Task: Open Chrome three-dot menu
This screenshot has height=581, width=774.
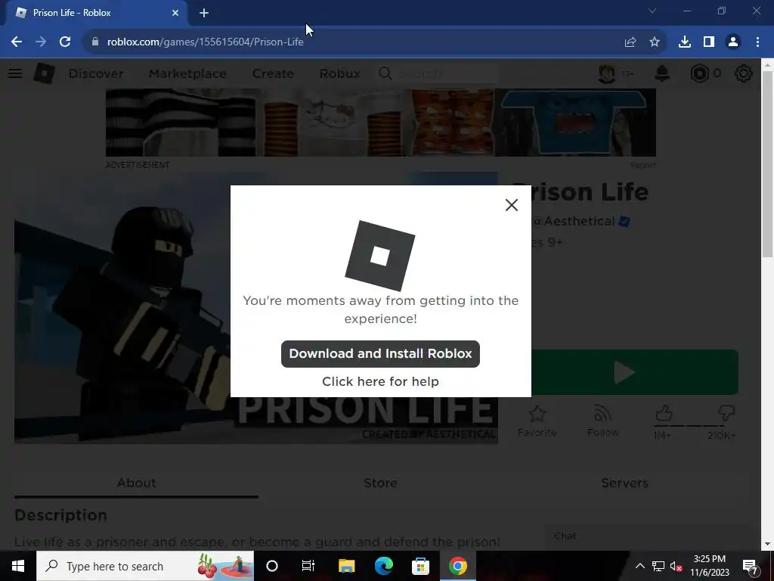Action: (x=757, y=42)
